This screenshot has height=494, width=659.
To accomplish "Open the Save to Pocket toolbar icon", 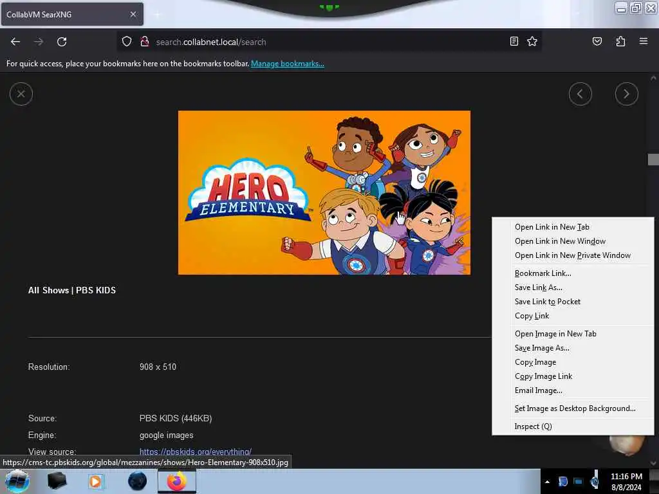I will [x=597, y=41].
